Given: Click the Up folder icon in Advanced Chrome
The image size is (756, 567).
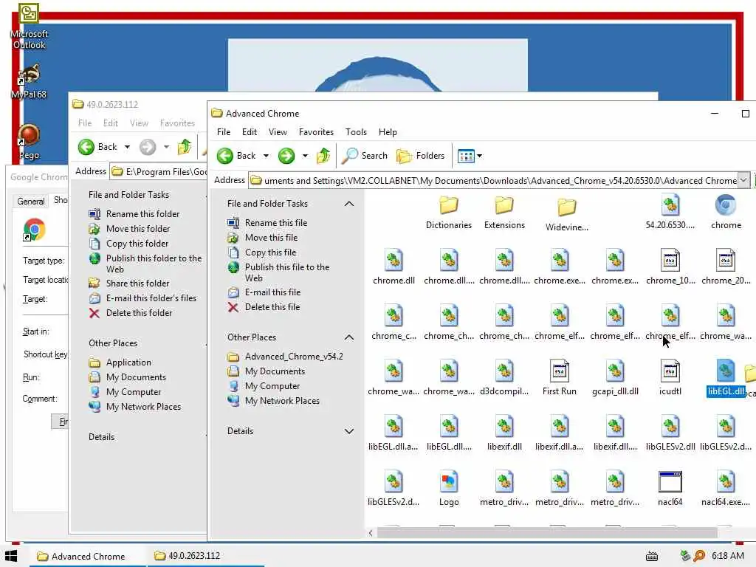Looking at the screenshot, I should (x=323, y=155).
